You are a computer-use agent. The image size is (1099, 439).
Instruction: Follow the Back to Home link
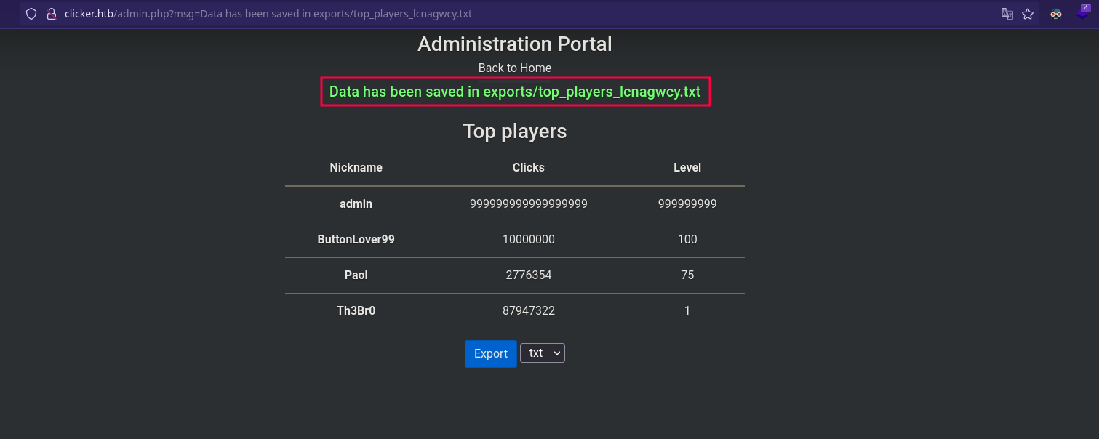point(515,68)
